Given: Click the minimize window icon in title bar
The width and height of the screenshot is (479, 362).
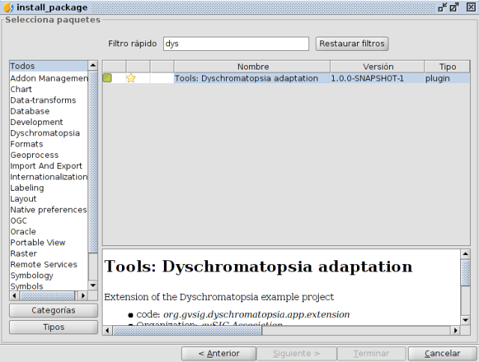Looking at the screenshot, I should coord(442,7).
